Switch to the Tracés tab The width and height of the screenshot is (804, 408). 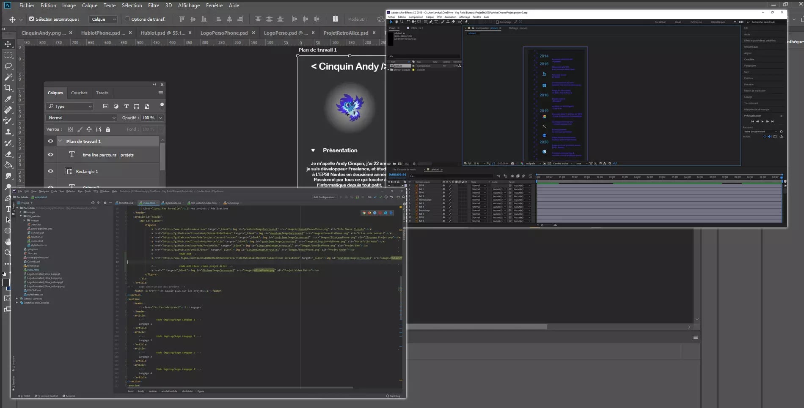102,93
